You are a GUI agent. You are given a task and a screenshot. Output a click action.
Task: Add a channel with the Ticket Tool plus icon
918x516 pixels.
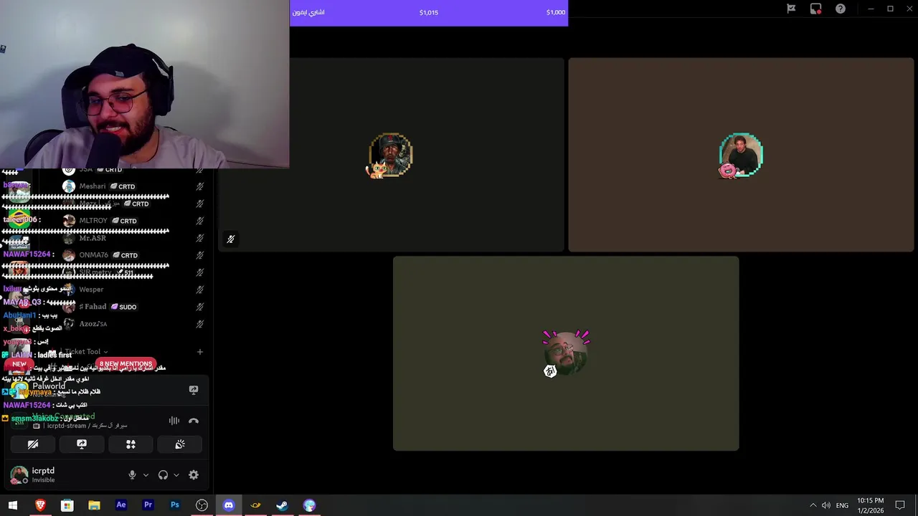click(x=200, y=352)
